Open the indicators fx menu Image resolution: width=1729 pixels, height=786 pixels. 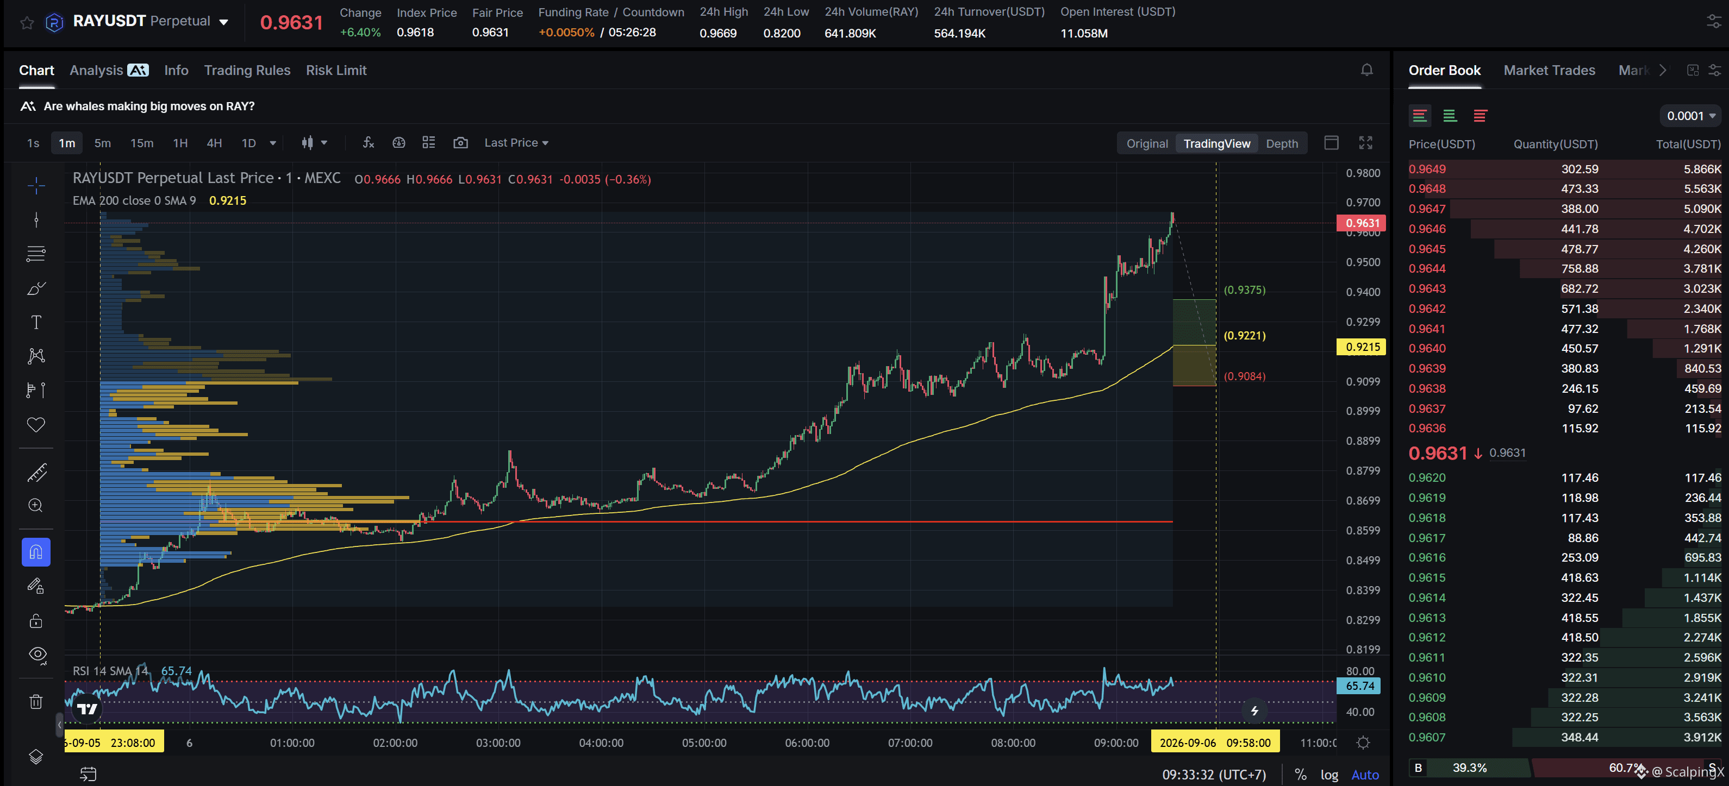coord(368,143)
